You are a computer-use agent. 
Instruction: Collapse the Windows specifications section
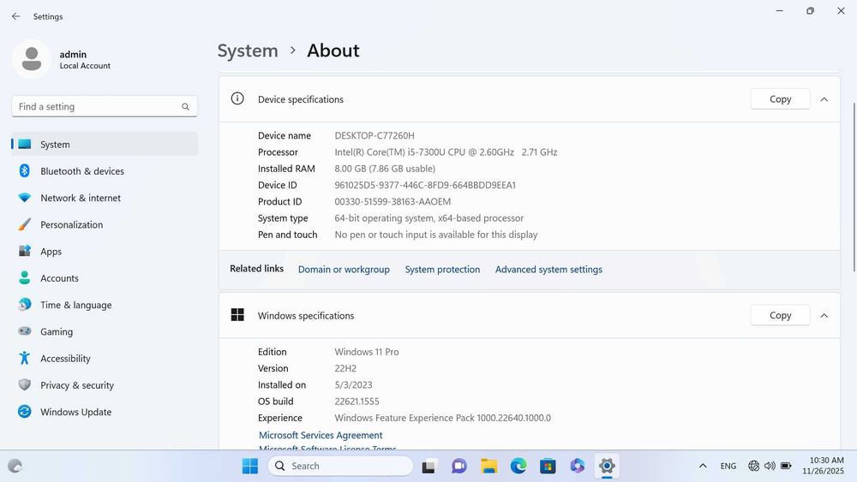(x=824, y=316)
